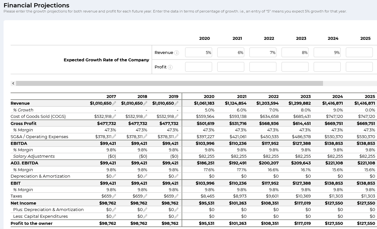Focus the 2025 Revenue growth field
This screenshot has width=377, height=229.
(x=359, y=53)
